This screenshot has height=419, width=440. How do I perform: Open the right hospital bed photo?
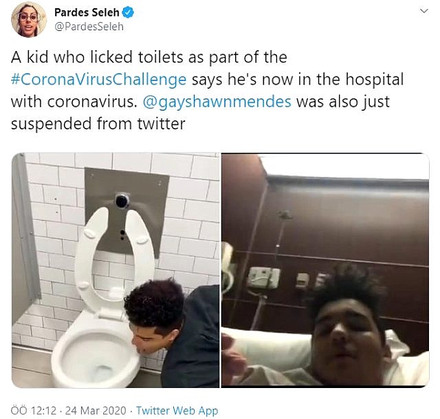click(x=324, y=270)
